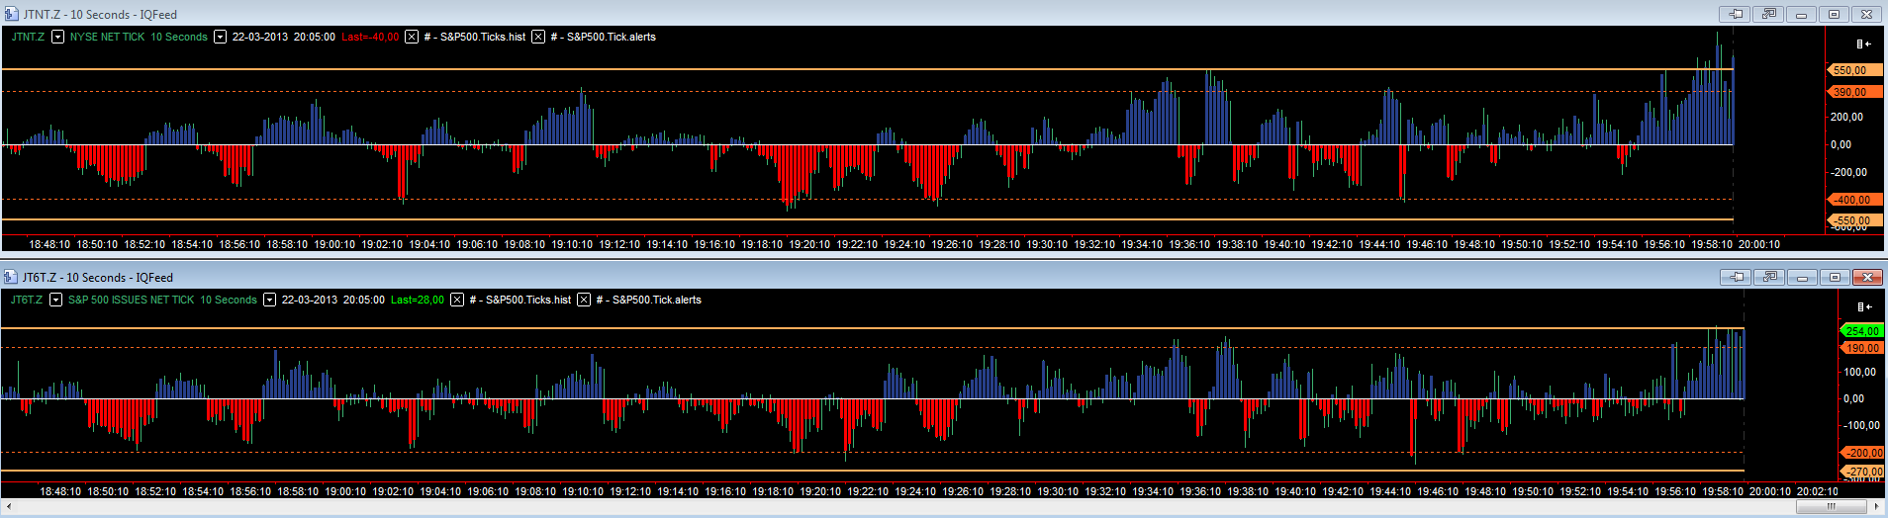Image resolution: width=1888 pixels, height=518 pixels.
Task: Select S&P500.Ticks.hist label in JT6T.Z chart
Action: point(520,300)
